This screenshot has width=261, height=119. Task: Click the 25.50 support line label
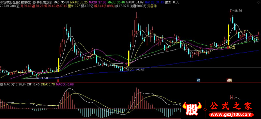(x=140, y=70)
